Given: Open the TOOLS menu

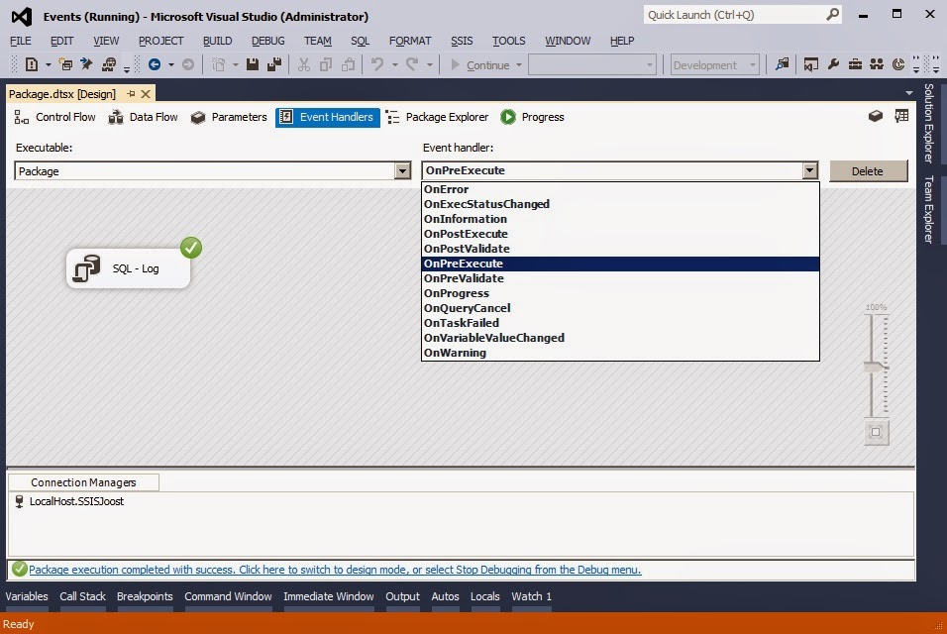Looking at the screenshot, I should click(x=508, y=41).
